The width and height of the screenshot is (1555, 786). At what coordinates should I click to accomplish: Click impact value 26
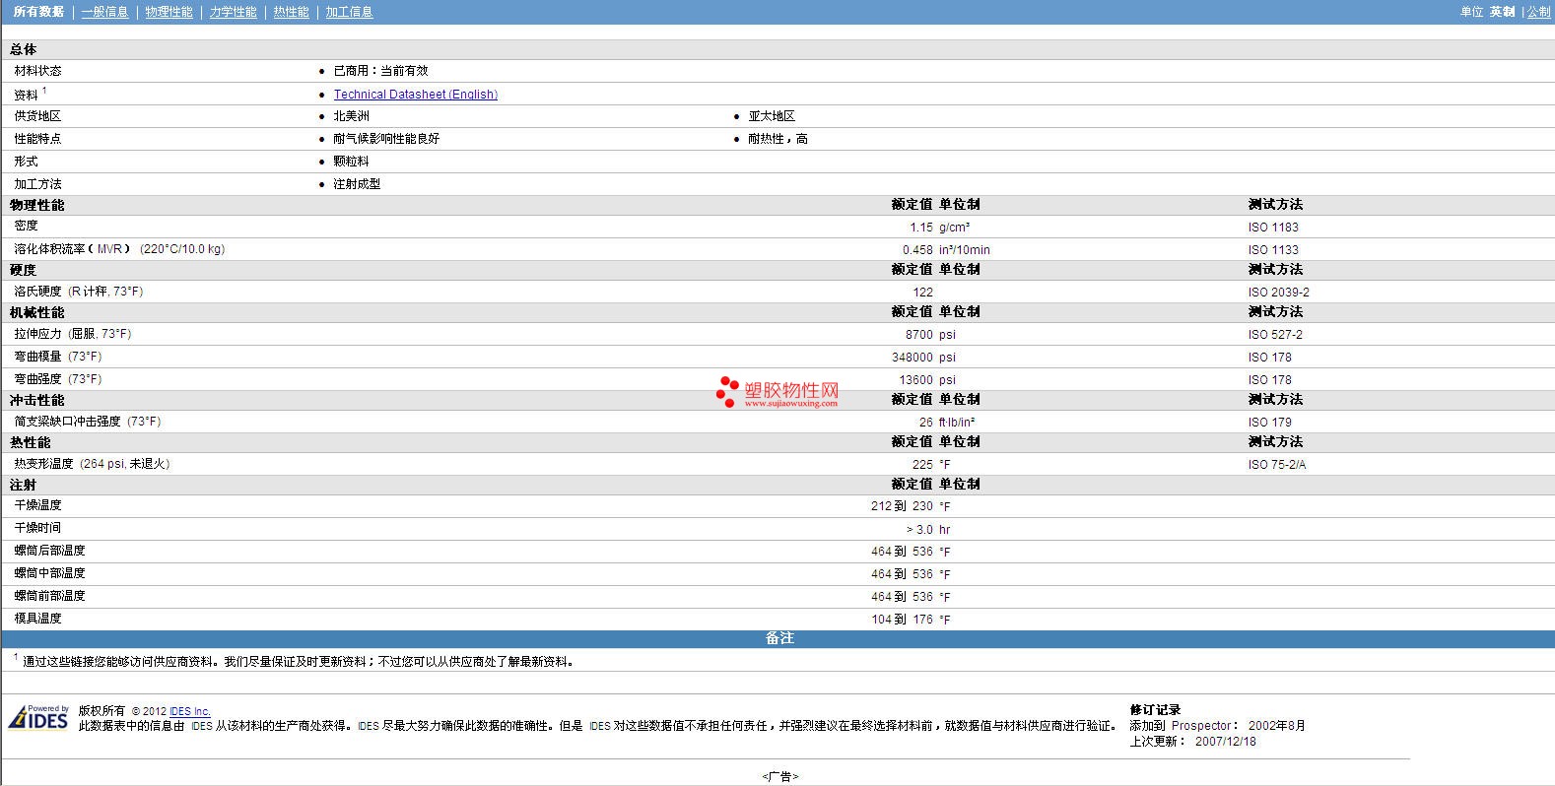click(x=925, y=423)
